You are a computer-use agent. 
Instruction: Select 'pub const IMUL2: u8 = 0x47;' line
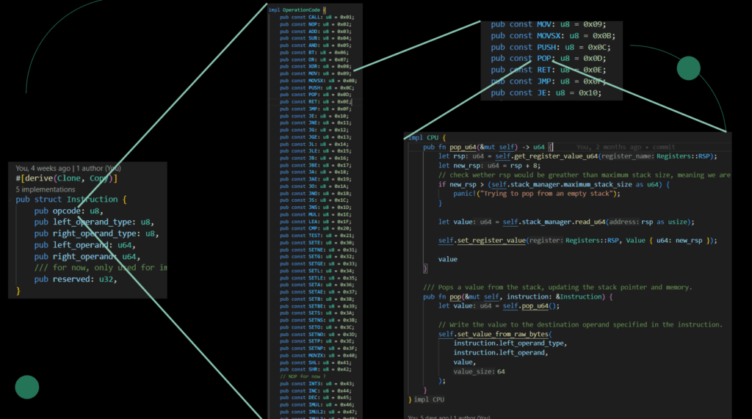(319, 412)
